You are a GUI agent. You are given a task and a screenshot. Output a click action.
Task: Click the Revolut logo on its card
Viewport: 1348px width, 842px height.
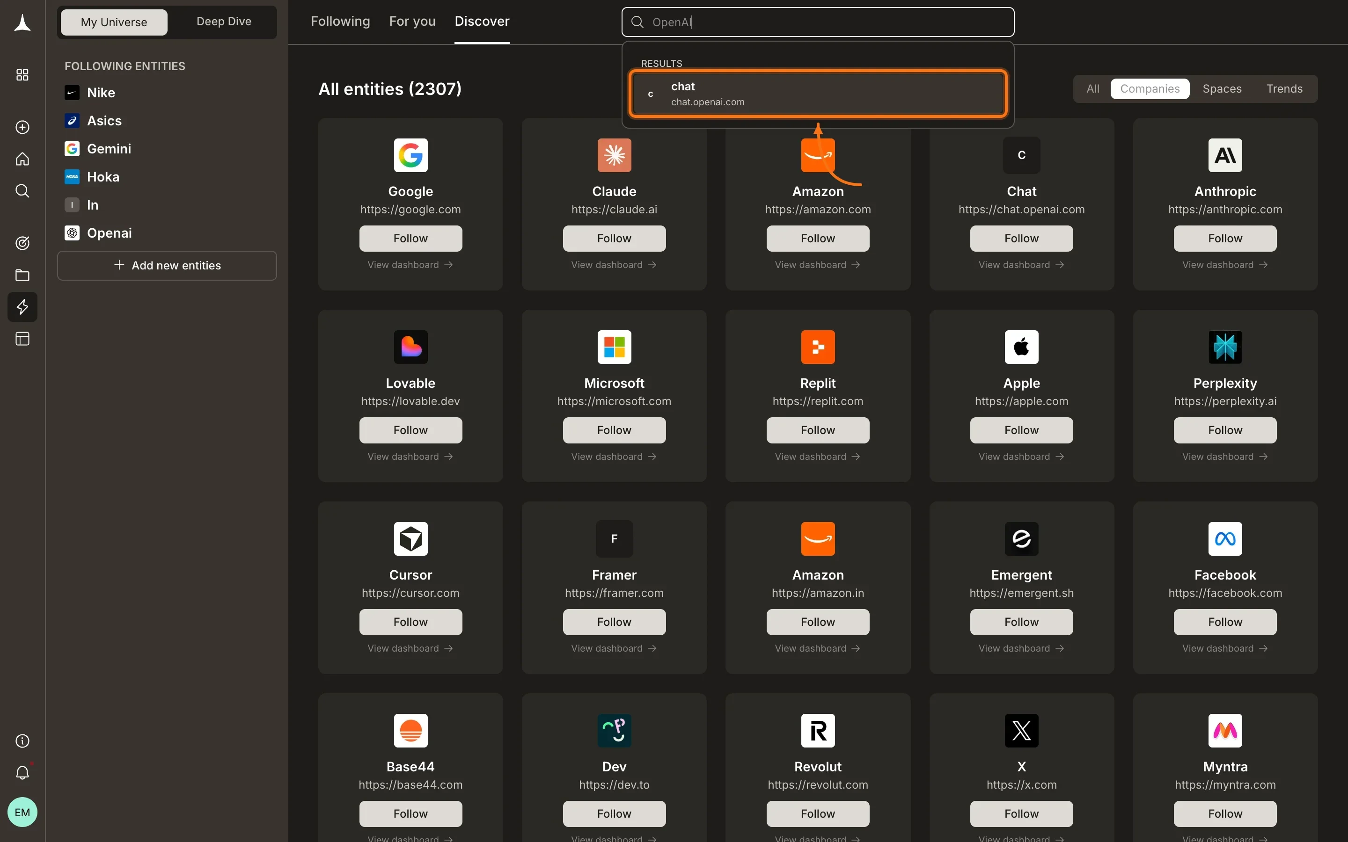818,730
